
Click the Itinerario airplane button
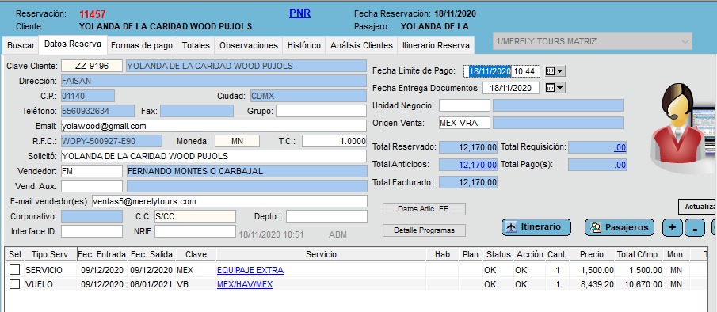(536, 227)
